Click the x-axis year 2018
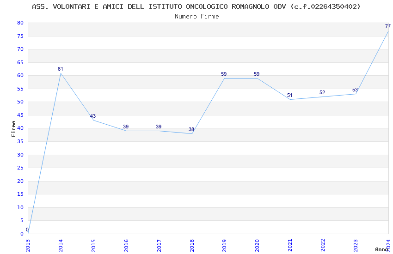The height and width of the screenshot is (254, 393). coord(192,245)
